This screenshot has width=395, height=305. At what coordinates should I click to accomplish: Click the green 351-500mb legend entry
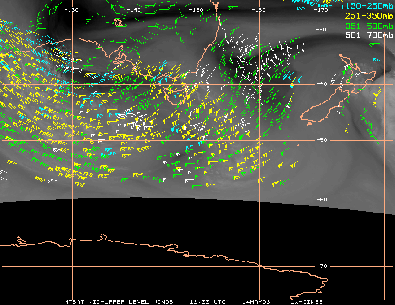click(x=369, y=26)
